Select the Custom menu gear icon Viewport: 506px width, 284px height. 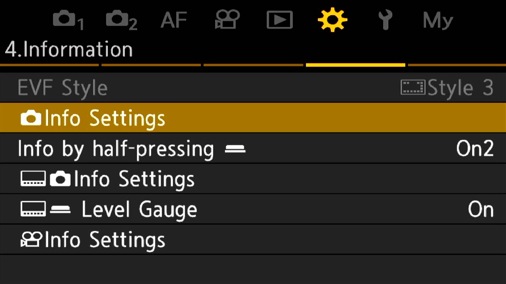[332, 20]
